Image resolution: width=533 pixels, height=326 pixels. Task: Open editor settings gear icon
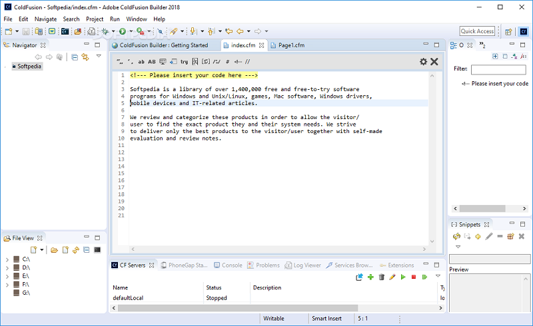[423, 61]
